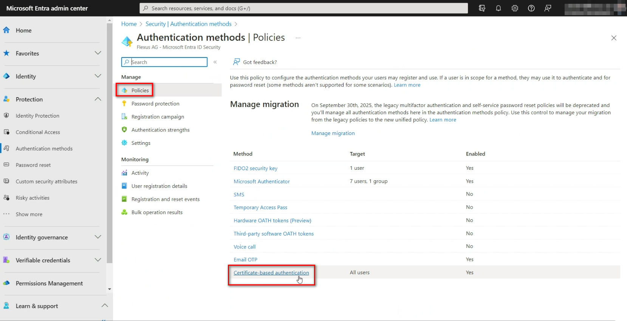This screenshot has height=321, width=627.
Task: Click the Home house icon in sidebar
Action: pos(6,30)
